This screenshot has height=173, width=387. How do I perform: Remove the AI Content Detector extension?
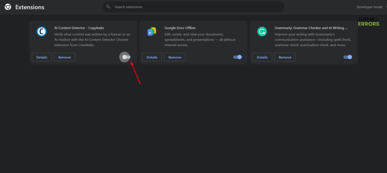tap(64, 57)
